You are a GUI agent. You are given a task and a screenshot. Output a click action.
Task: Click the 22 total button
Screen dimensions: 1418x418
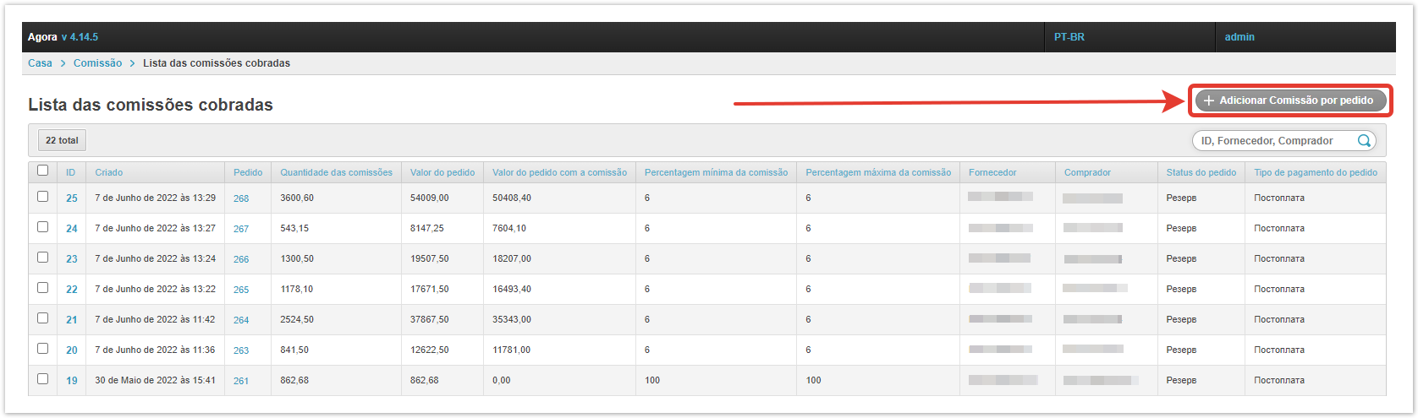[62, 140]
